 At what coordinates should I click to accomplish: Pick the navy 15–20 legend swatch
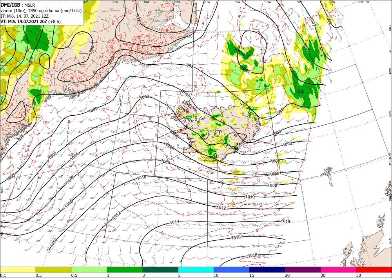click(267, 269)
